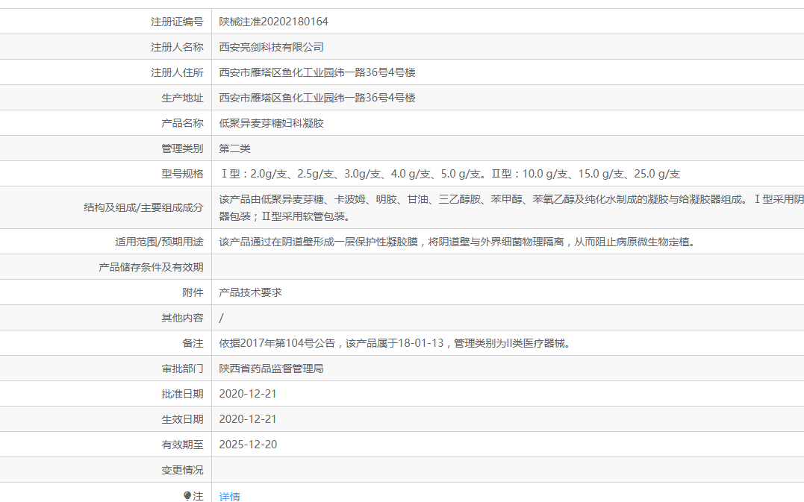Click the 备注 label
The width and height of the screenshot is (804, 502).
(x=193, y=343)
